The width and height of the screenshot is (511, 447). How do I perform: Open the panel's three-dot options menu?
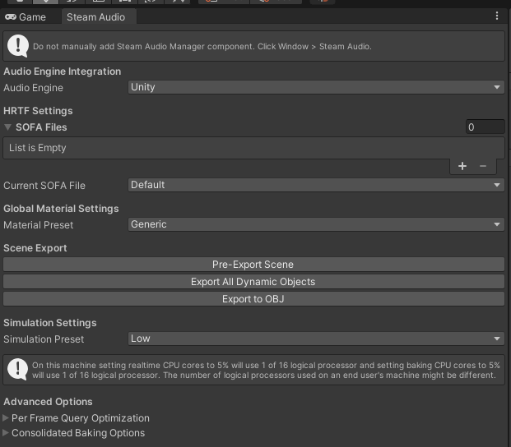click(x=497, y=16)
